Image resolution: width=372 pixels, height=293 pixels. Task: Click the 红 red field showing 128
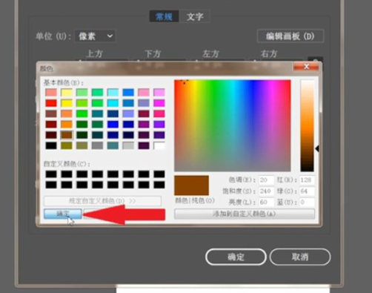click(x=307, y=180)
